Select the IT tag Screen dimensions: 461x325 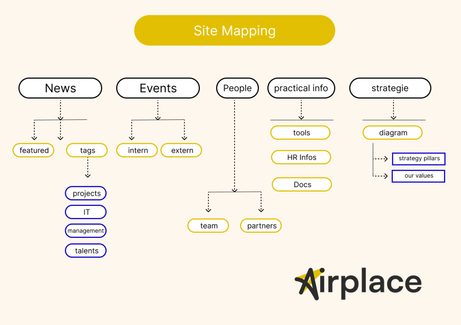coord(86,212)
